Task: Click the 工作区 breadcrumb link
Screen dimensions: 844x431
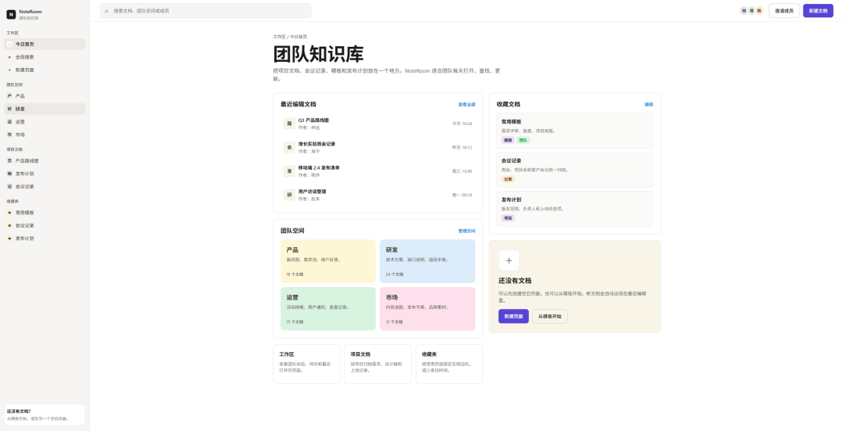Action: click(279, 37)
